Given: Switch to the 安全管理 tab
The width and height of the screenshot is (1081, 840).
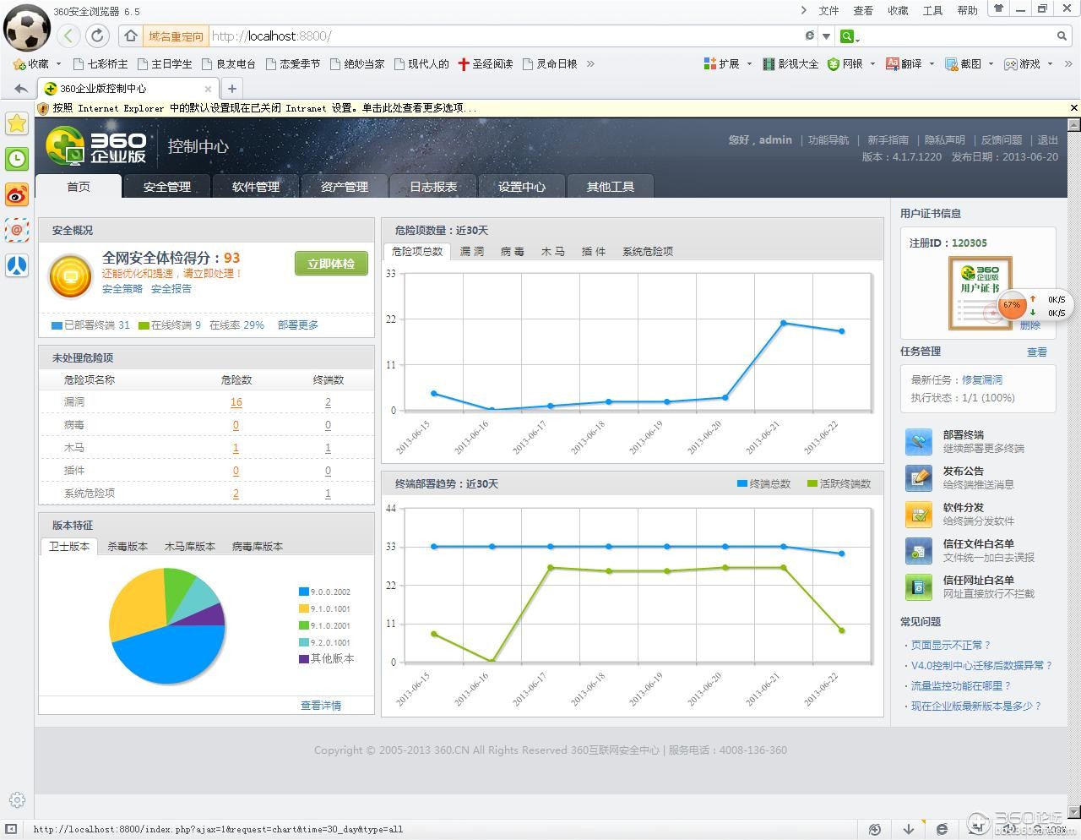Looking at the screenshot, I should coord(167,187).
